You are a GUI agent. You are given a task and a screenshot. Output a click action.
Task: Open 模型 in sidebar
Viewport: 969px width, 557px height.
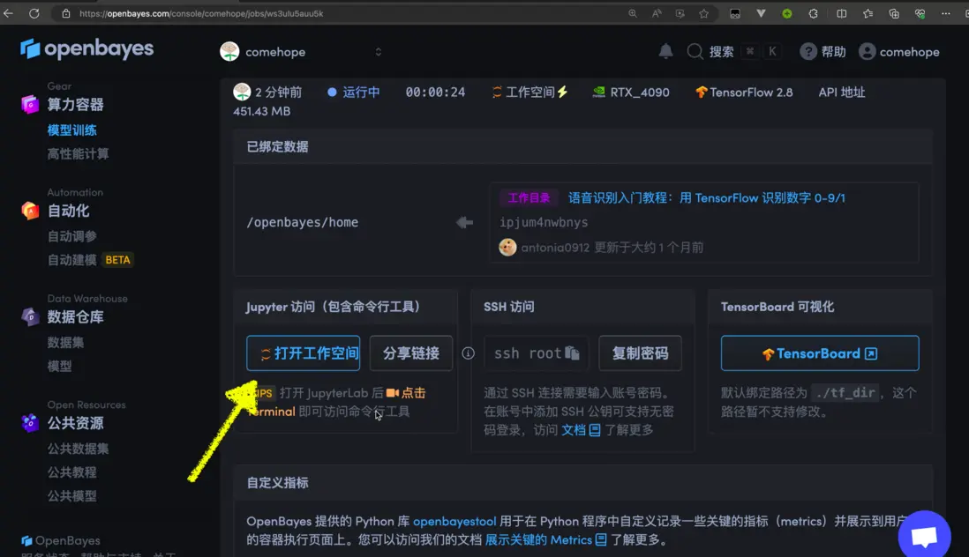(x=59, y=366)
